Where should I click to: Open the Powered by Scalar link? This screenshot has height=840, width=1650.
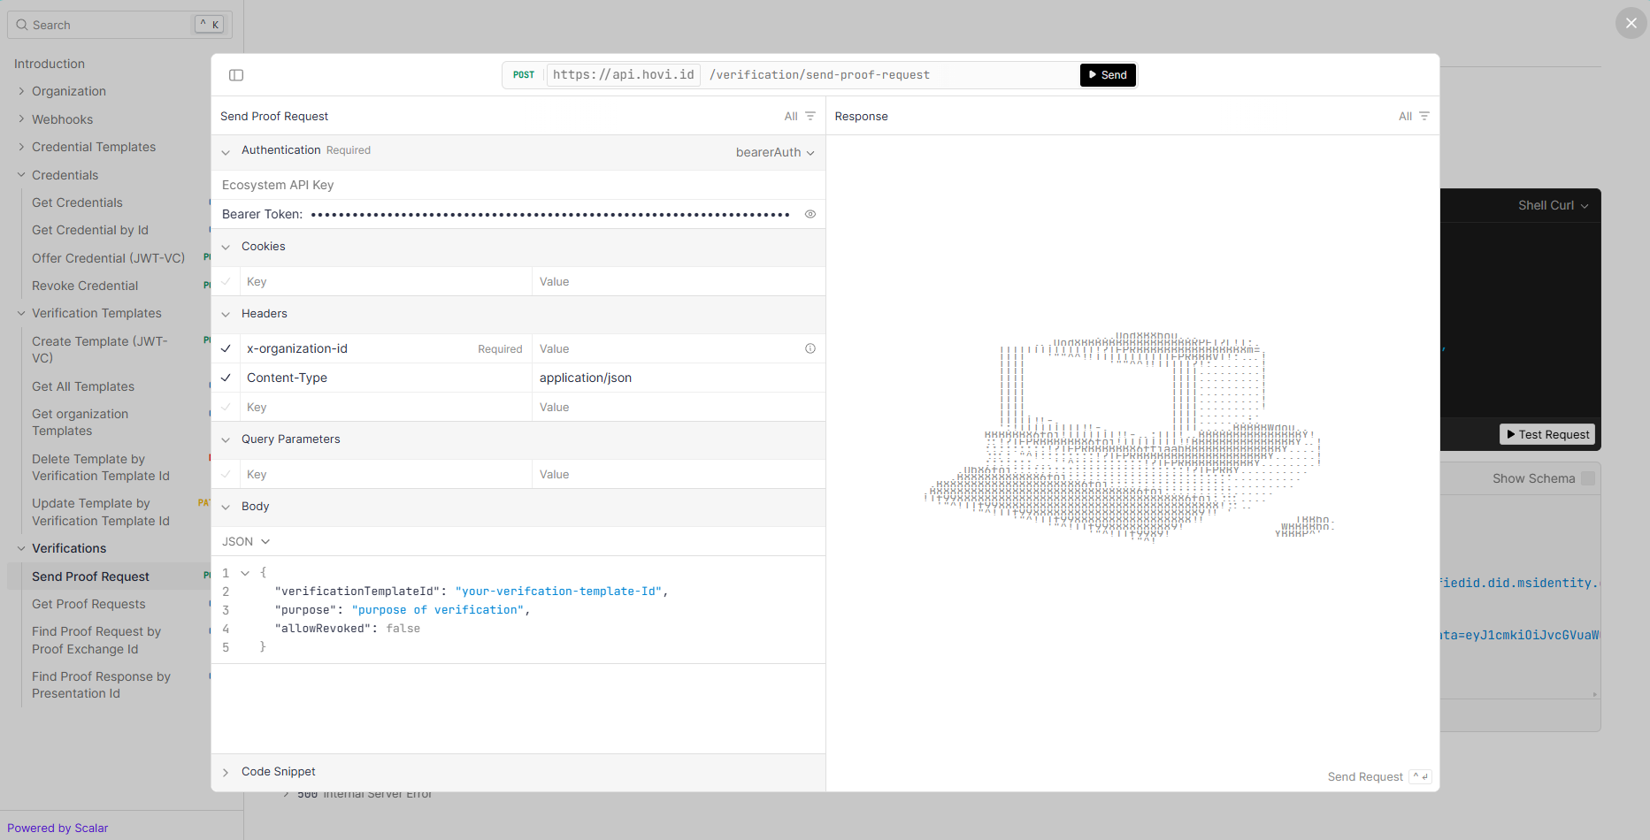coord(58,828)
